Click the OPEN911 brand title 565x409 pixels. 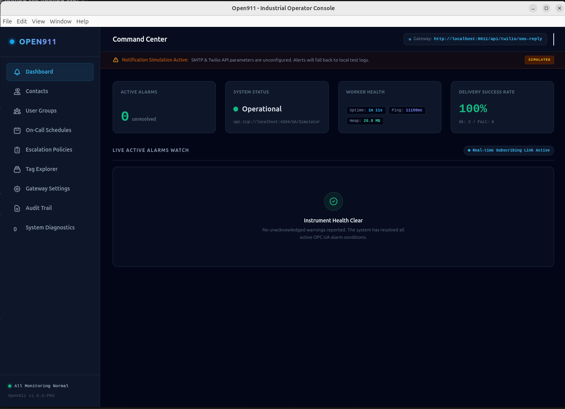(38, 42)
